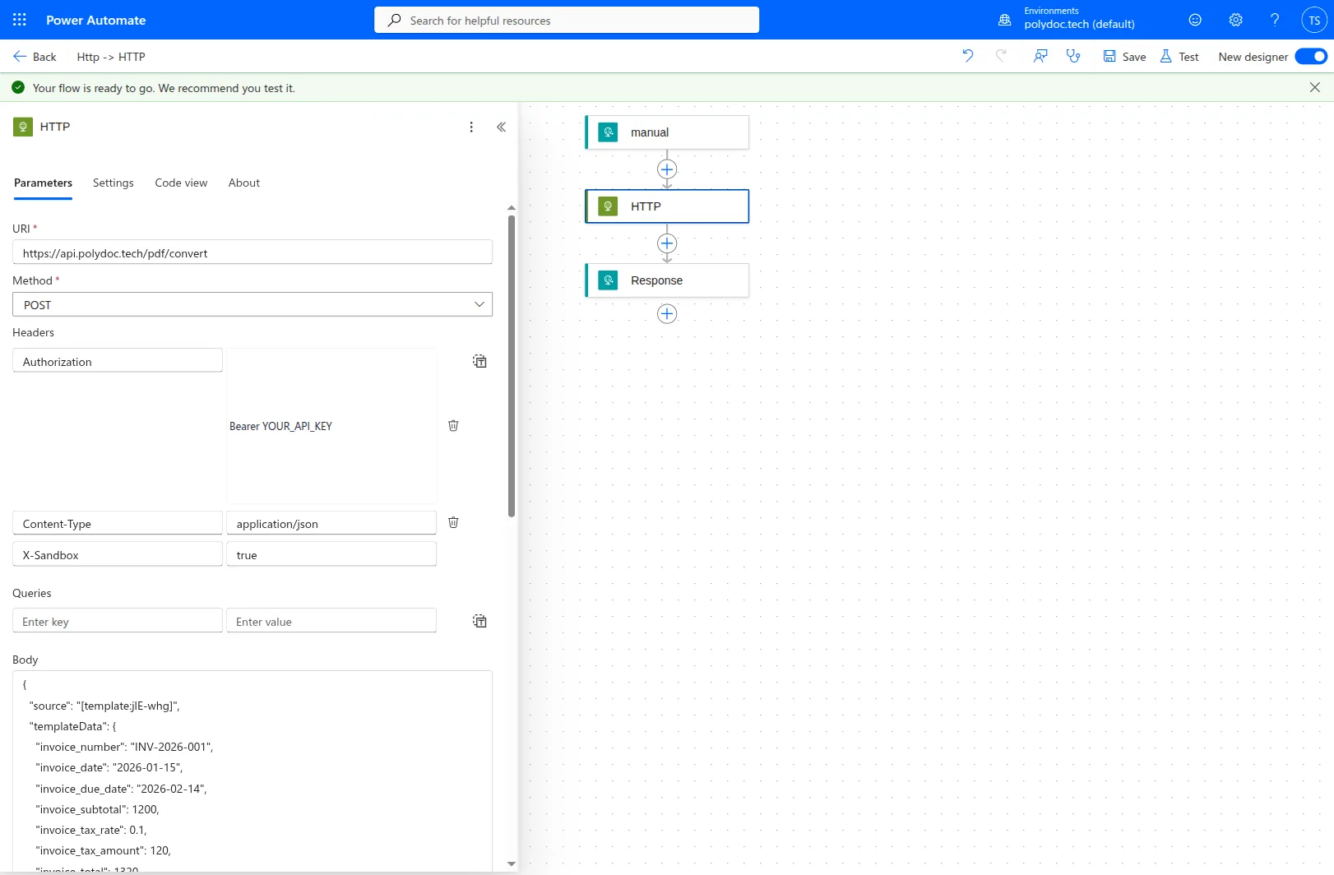Click the Search for helpful resources box
1334x875 pixels.
coord(567,20)
